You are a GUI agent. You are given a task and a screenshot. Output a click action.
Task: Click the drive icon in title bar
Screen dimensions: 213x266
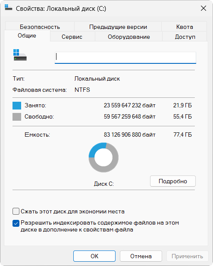pyautogui.click(x=8, y=7)
